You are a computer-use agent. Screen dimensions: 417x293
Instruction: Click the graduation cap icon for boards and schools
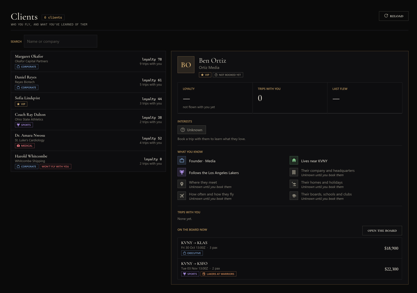point(294,196)
